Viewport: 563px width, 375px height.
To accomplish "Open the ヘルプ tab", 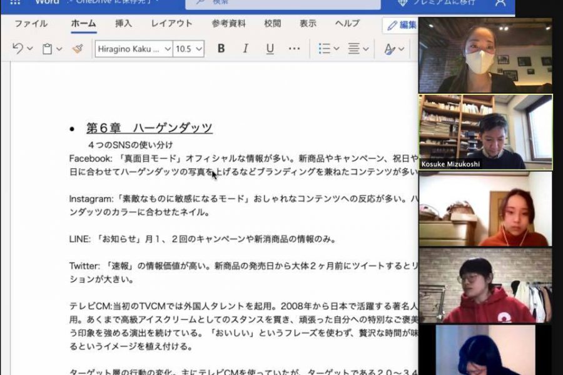I will point(347,24).
